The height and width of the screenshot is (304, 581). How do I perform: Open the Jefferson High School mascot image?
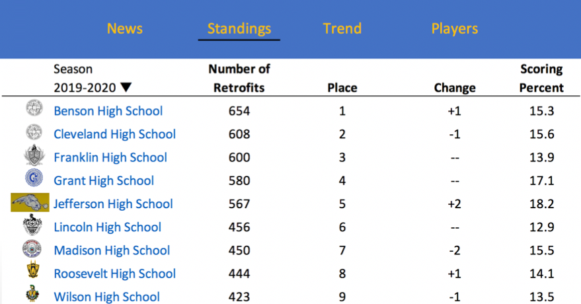tap(30, 202)
